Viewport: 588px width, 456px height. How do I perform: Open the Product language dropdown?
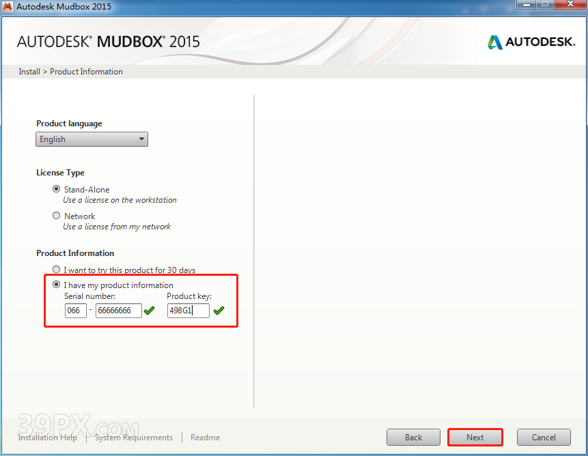coord(92,139)
